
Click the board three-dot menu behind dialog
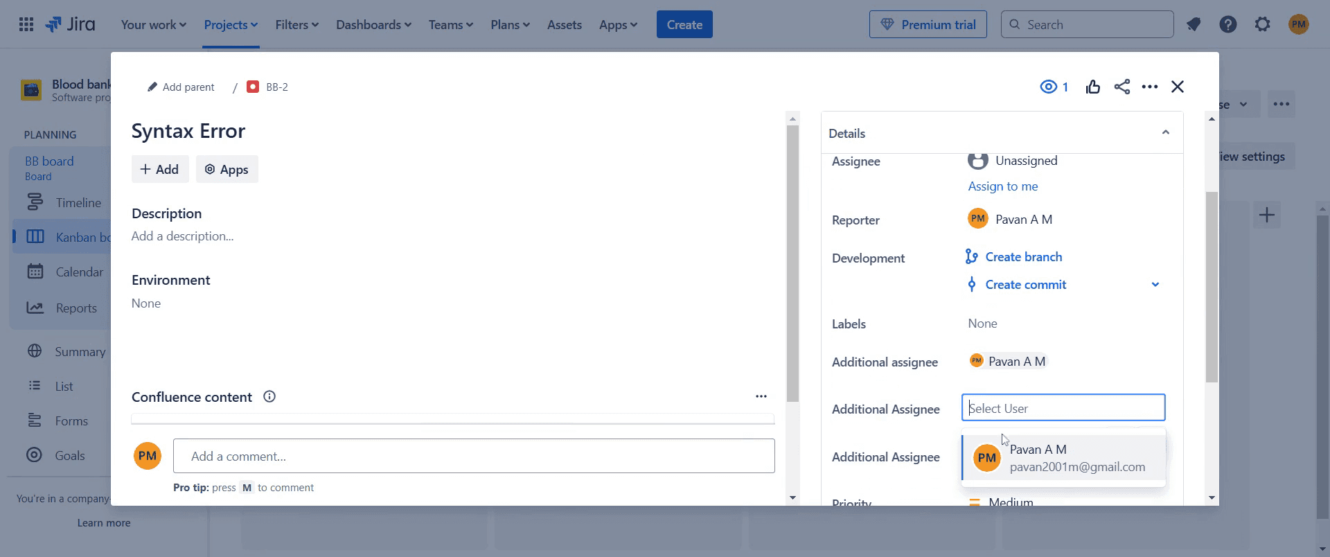(1282, 104)
